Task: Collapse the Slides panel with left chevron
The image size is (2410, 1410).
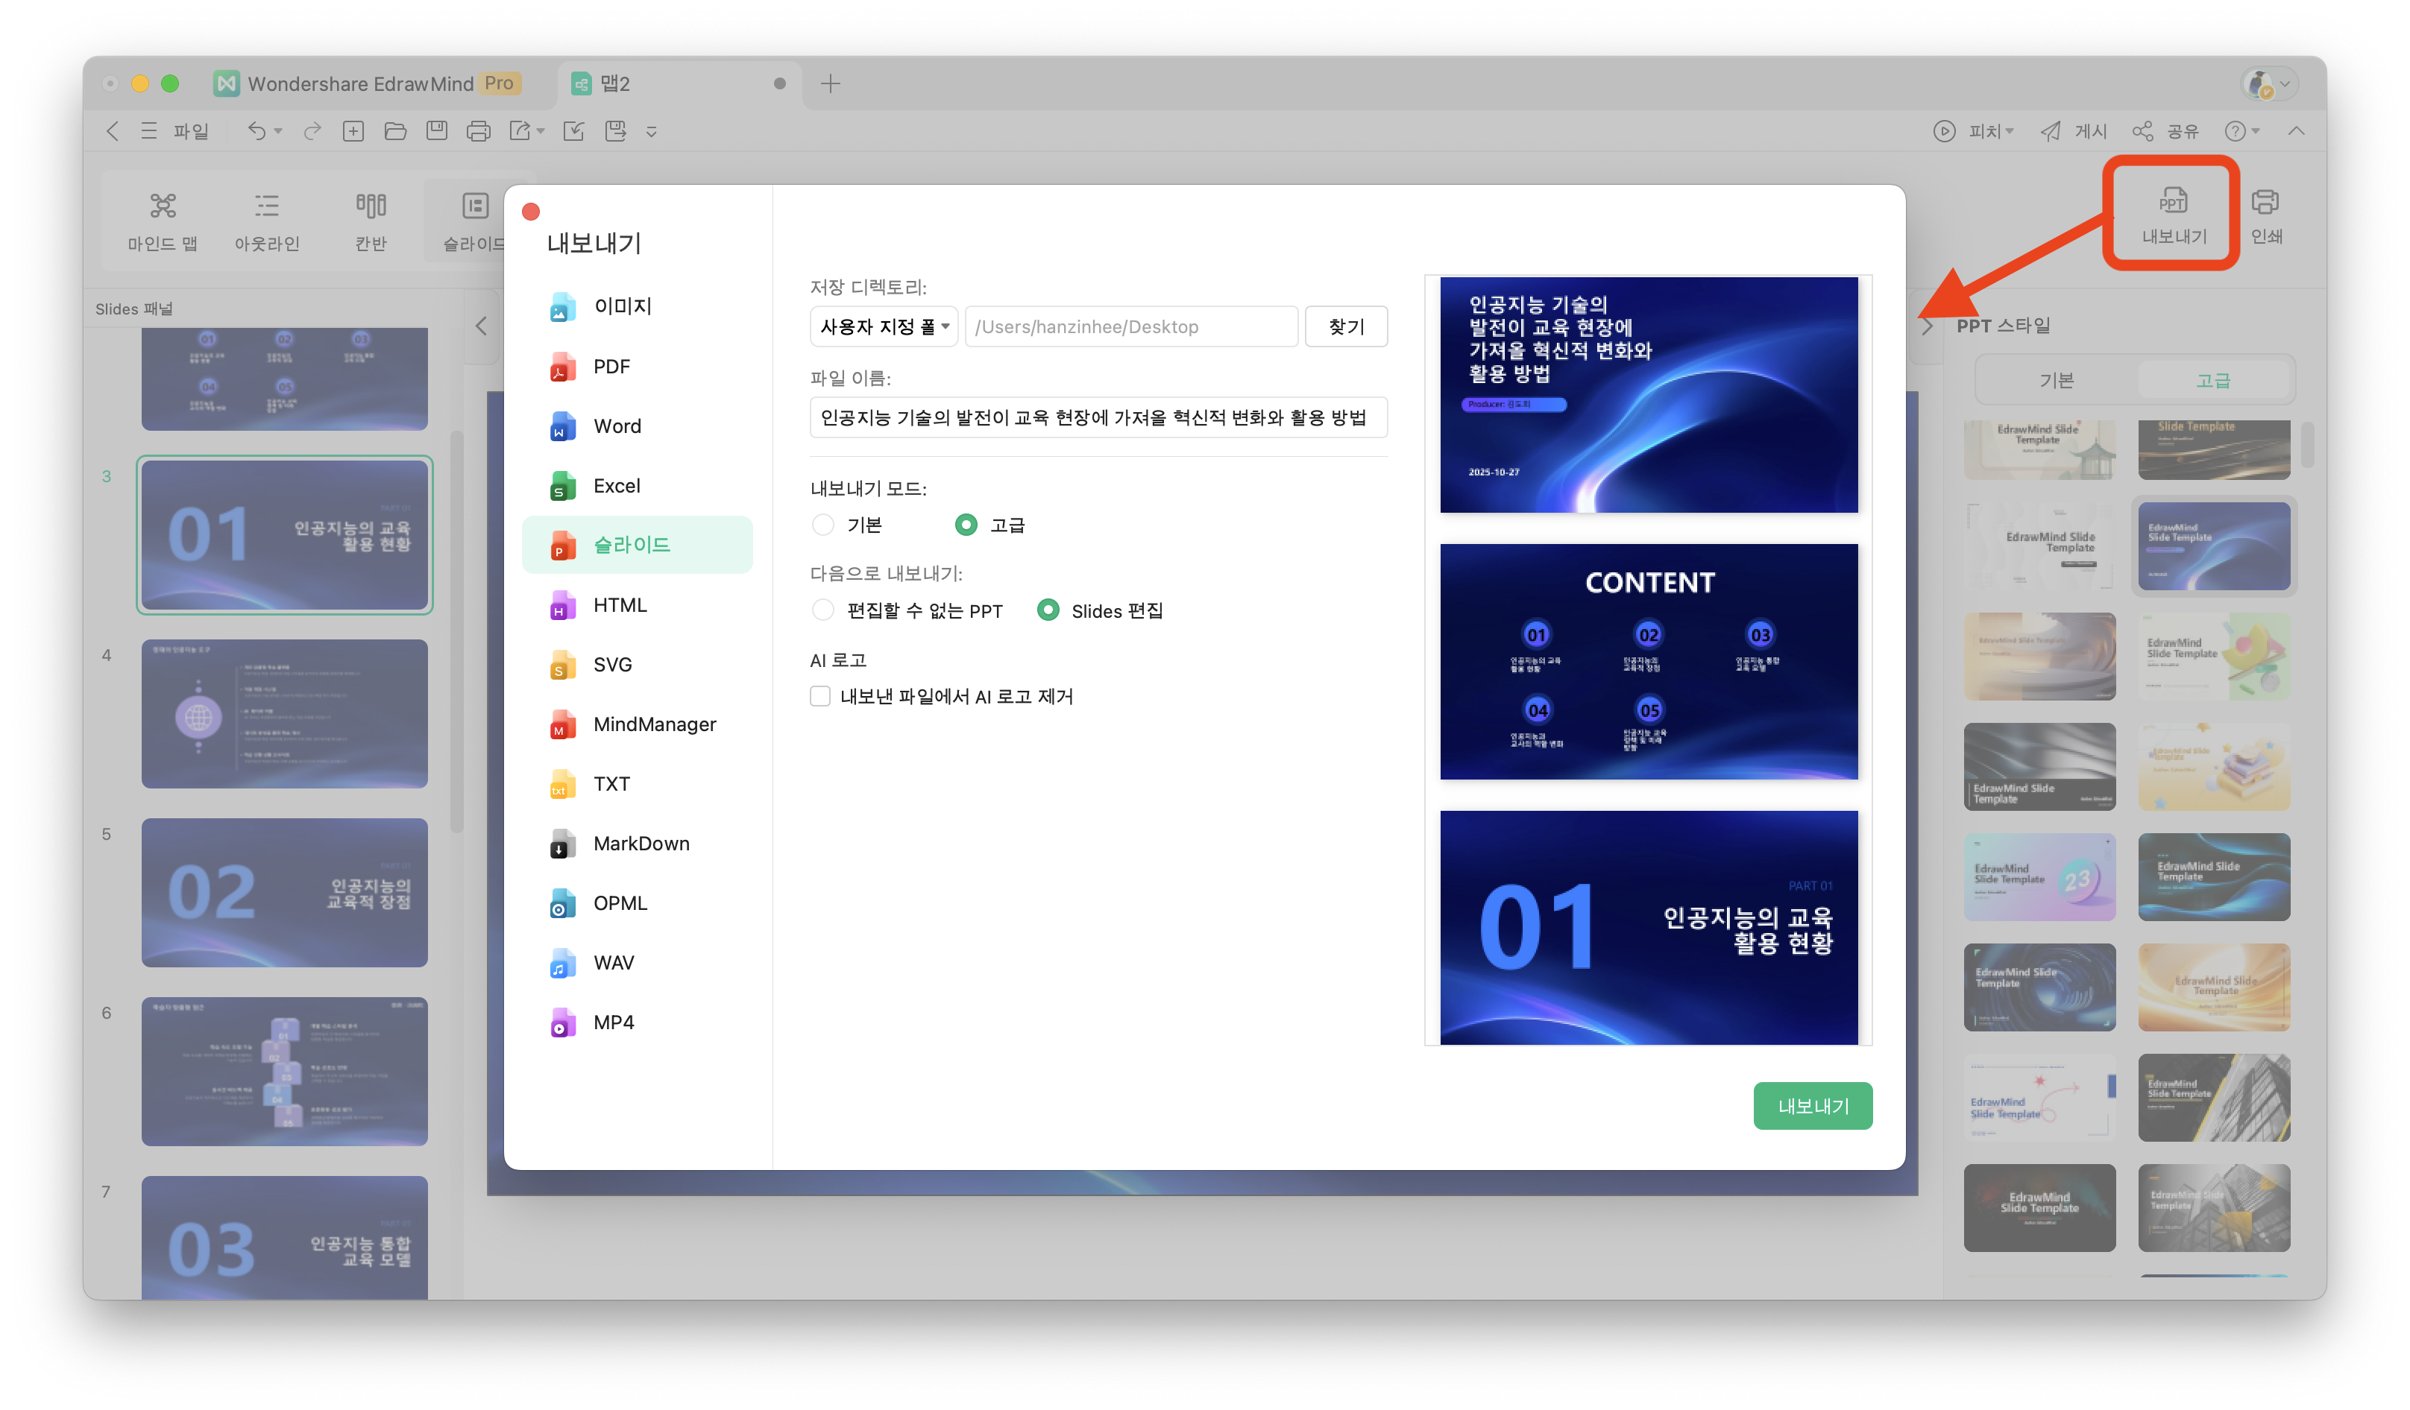Action: [481, 326]
